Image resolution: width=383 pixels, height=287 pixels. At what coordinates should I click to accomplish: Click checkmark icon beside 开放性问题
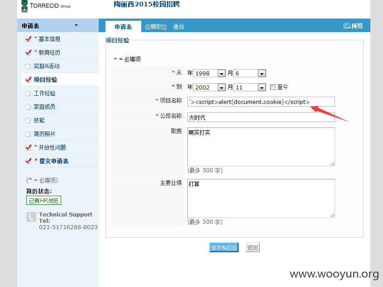[x=28, y=147]
